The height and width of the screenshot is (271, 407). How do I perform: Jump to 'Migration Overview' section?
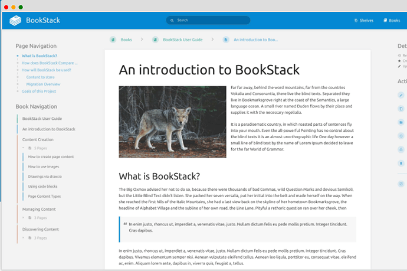[x=43, y=84]
